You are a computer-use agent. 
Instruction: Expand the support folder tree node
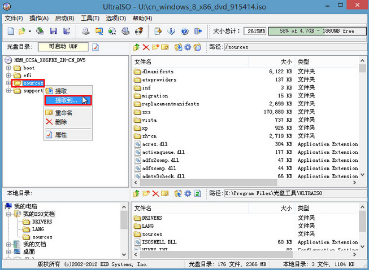(8, 91)
